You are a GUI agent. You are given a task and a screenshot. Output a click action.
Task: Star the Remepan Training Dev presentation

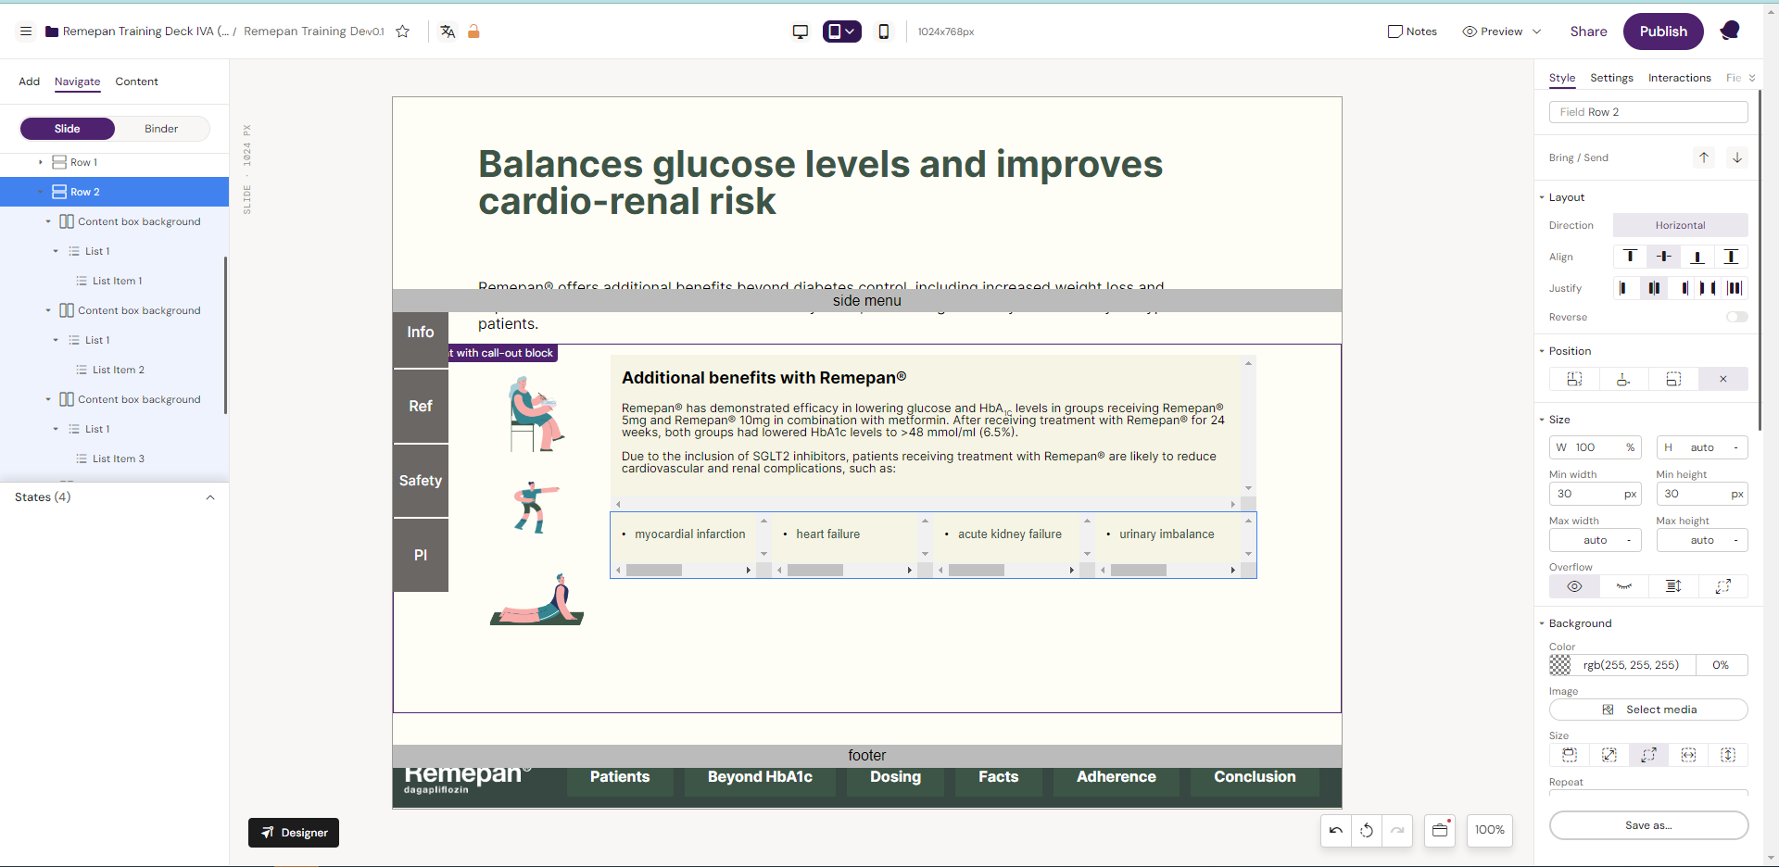[403, 31]
